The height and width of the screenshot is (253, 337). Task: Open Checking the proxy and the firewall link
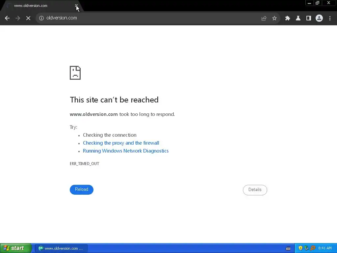121,143
